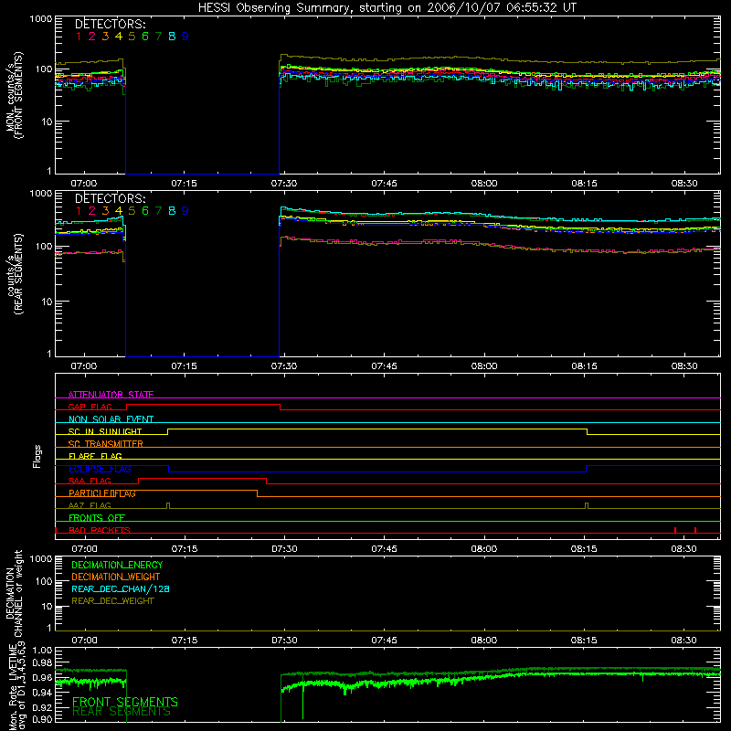Click 'REAR SEGMENTS' livetime legend label
Image resolution: width=731 pixels, height=731 pixels.
(x=122, y=712)
